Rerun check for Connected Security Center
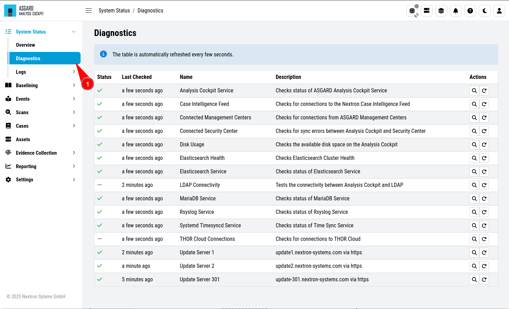This screenshot has height=309, width=509. tap(484, 131)
